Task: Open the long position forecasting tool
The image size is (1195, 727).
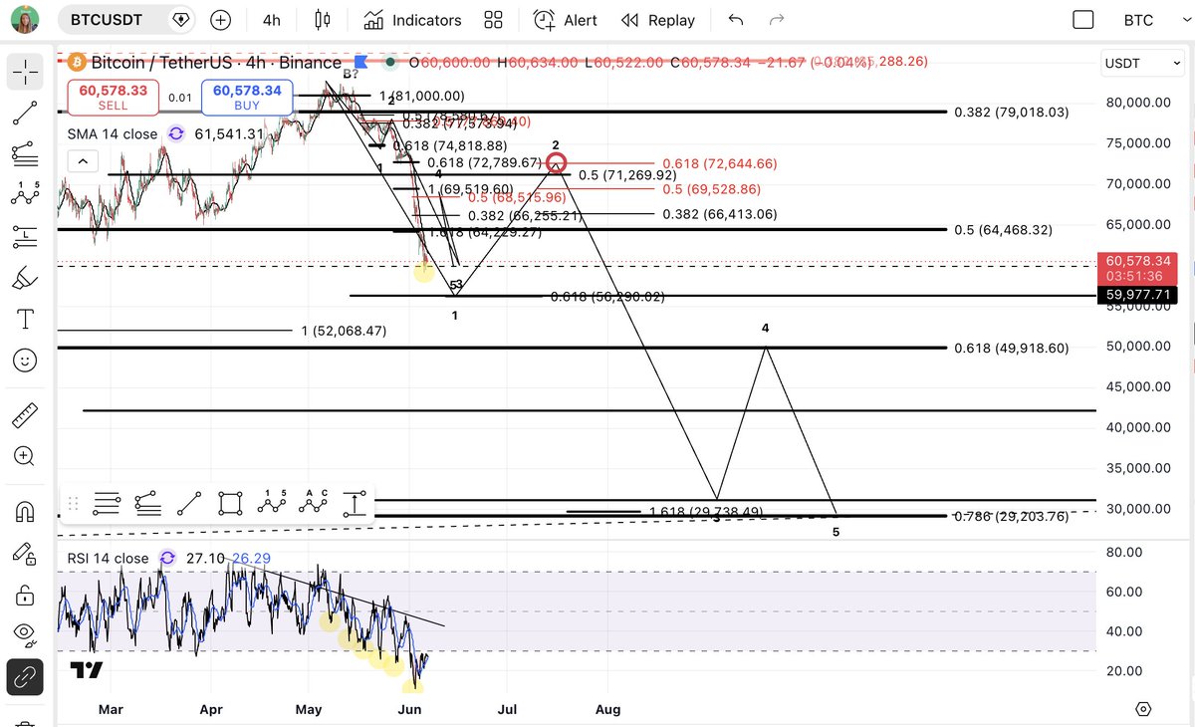Action: coord(25,237)
